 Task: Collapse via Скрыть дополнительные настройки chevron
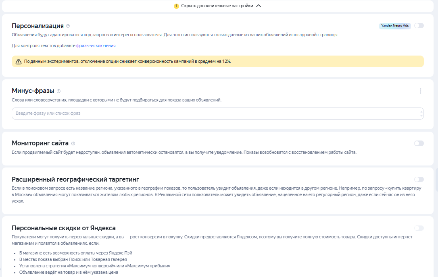coord(259,6)
